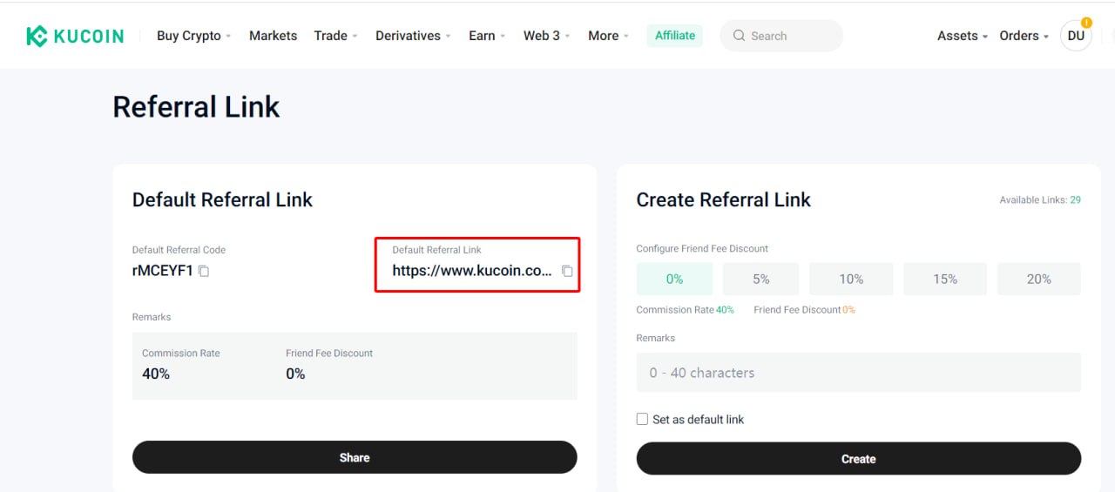Select 0% friend fee discount

(x=674, y=279)
